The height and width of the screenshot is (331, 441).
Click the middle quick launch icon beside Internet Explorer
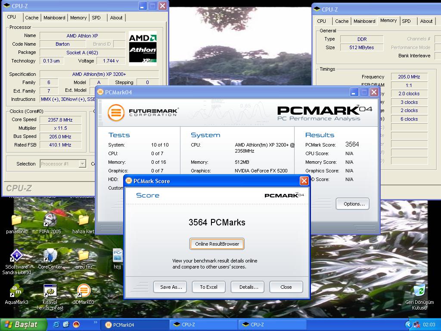pos(66,325)
